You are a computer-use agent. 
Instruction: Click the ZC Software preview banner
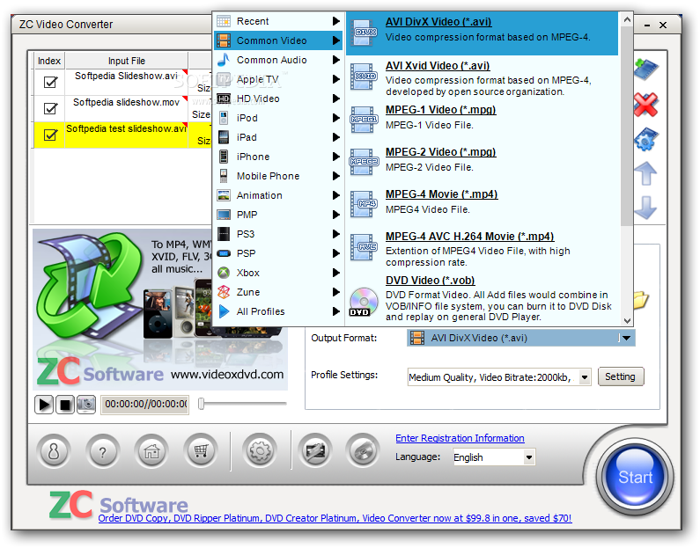pyautogui.click(x=160, y=310)
